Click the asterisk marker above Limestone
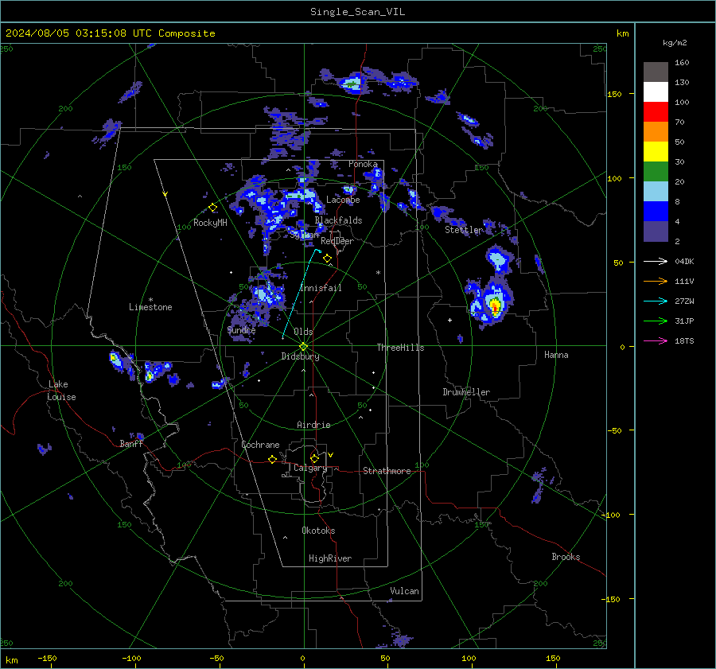The height and width of the screenshot is (669, 716). (x=150, y=300)
